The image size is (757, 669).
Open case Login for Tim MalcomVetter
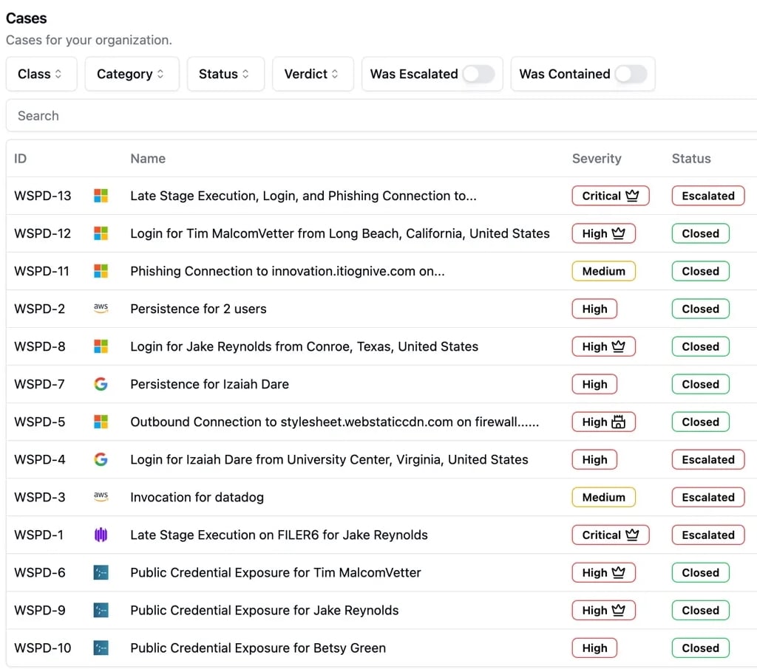[x=340, y=233]
